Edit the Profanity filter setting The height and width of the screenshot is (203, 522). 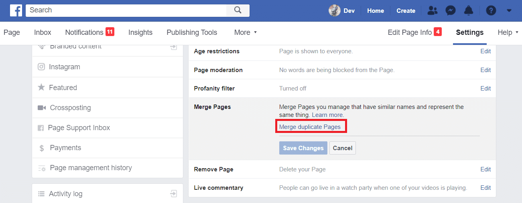pos(485,88)
